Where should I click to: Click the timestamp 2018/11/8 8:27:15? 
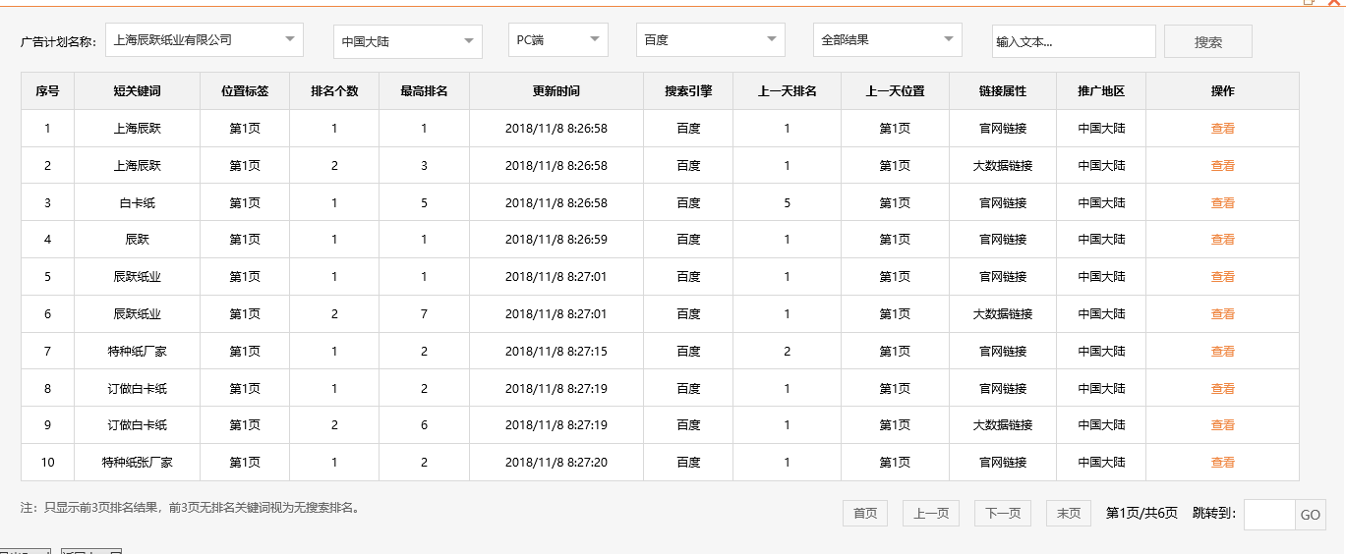pyautogui.click(x=556, y=351)
